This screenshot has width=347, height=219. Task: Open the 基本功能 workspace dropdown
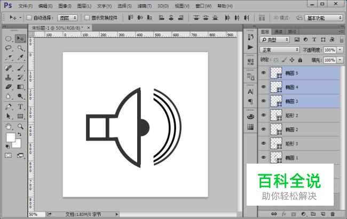pyautogui.click(x=324, y=18)
